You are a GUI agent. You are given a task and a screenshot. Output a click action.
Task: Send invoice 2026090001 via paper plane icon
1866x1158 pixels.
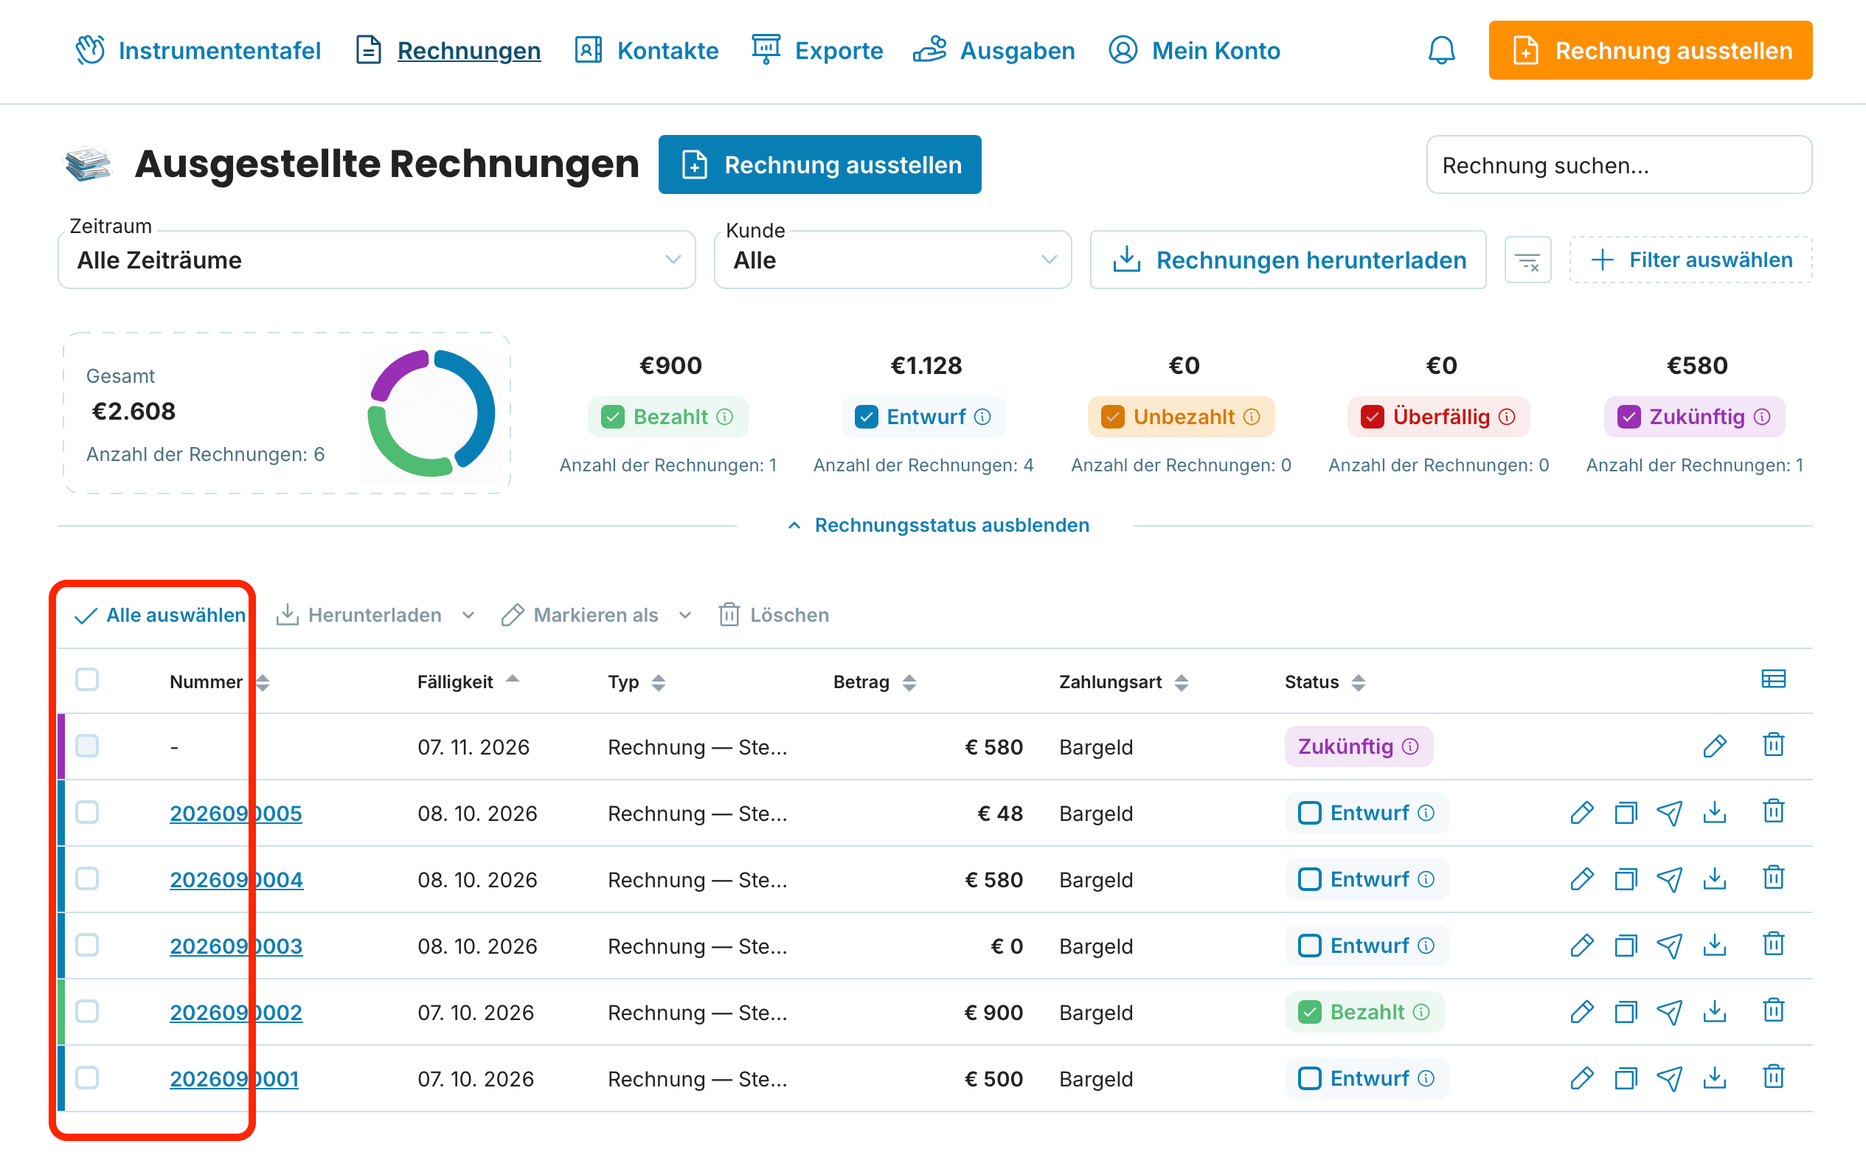[x=1669, y=1078]
